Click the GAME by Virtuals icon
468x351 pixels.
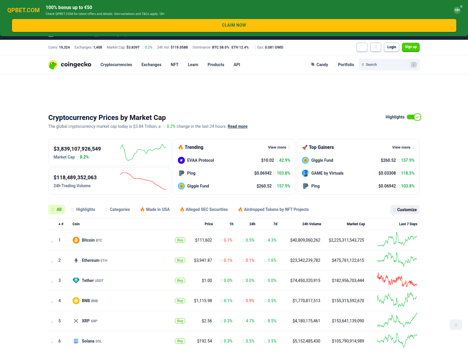pos(305,173)
